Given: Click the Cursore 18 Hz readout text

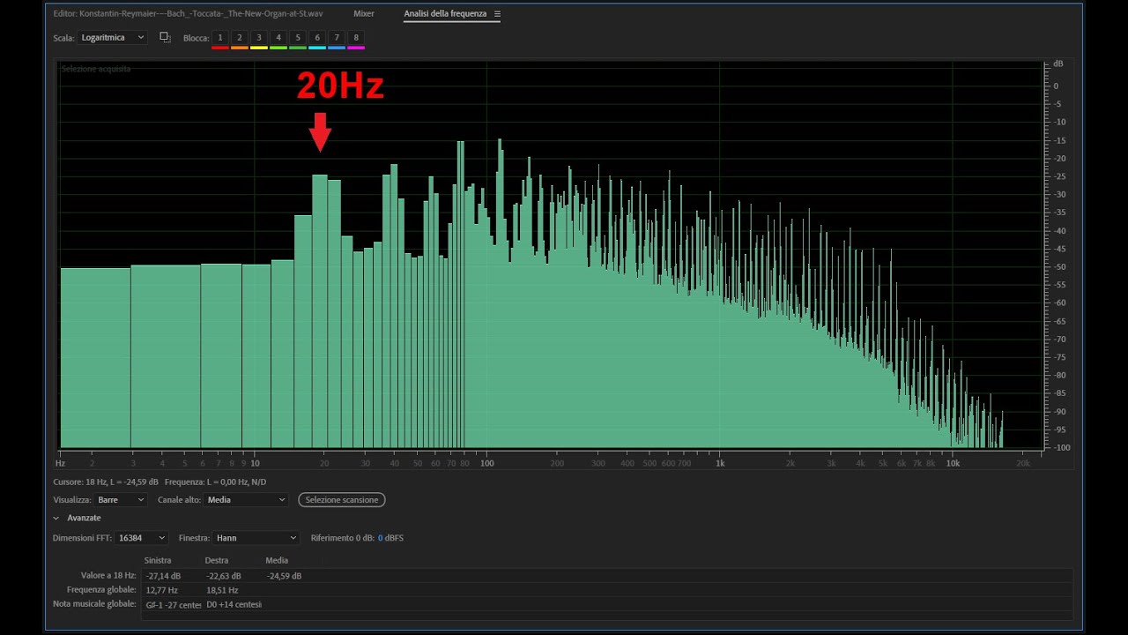Looking at the screenshot, I should [x=106, y=482].
